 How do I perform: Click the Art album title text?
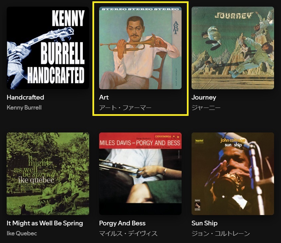(x=104, y=98)
